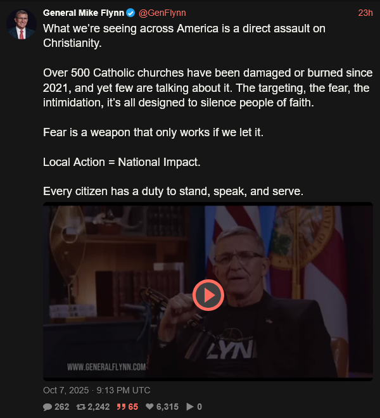Image resolution: width=380 pixels, height=418 pixels.
Task: Click the red play button on the video
Action: pyautogui.click(x=208, y=295)
